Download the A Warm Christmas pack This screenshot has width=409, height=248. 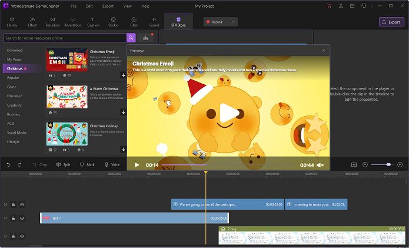[x=124, y=112]
